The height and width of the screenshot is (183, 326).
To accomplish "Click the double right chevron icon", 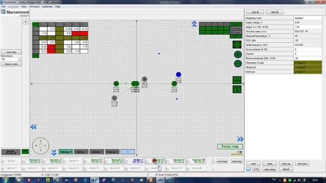I will pos(240,139).
